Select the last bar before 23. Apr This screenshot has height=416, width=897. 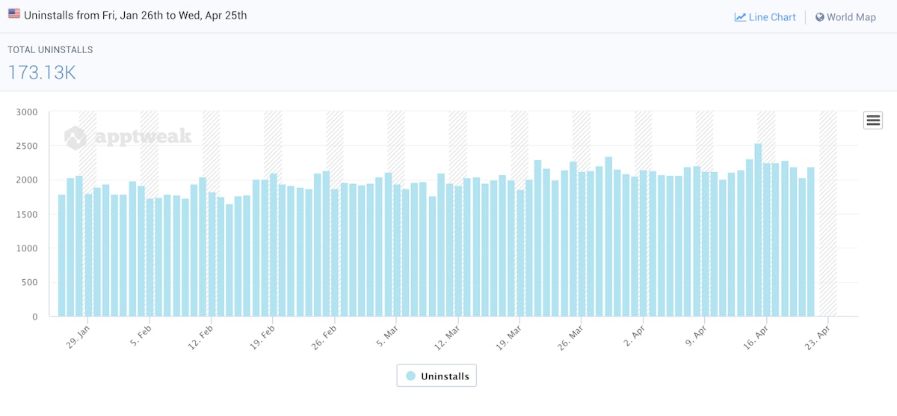point(811,242)
